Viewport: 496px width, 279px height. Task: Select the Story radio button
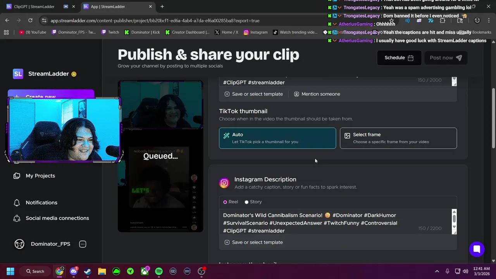[x=246, y=202]
